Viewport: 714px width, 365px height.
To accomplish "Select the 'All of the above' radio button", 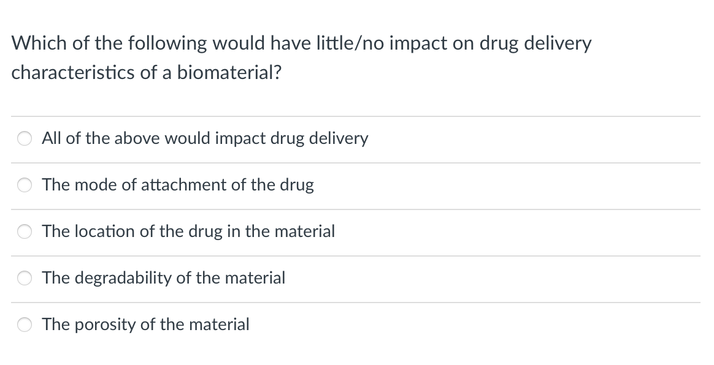I will coord(25,139).
